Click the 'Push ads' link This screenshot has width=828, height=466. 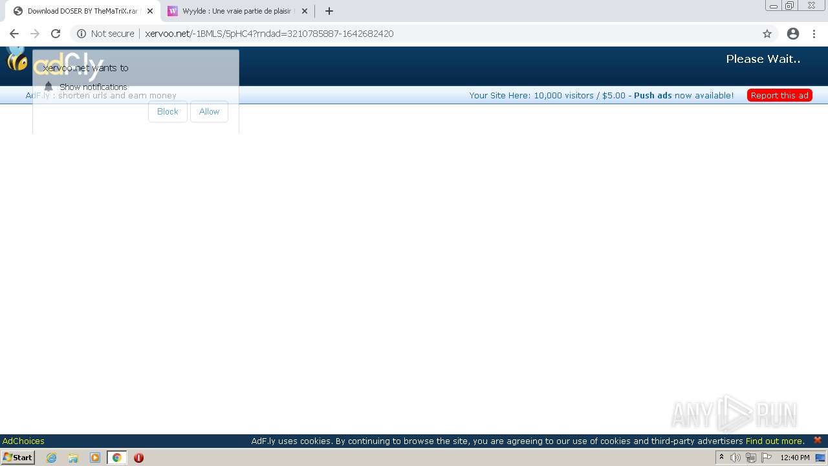pyautogui.click(x=653, y=95)
